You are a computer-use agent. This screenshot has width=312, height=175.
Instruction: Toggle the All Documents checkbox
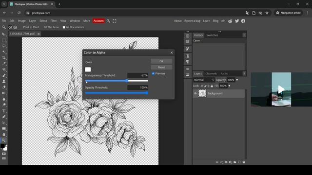[x=64, y=27]
